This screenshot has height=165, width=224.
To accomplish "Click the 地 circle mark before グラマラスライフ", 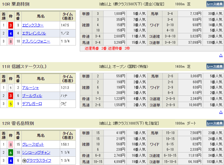I will (x=24, y=161).
